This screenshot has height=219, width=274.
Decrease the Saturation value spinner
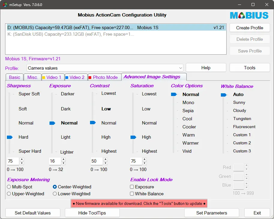pos(144,163)
